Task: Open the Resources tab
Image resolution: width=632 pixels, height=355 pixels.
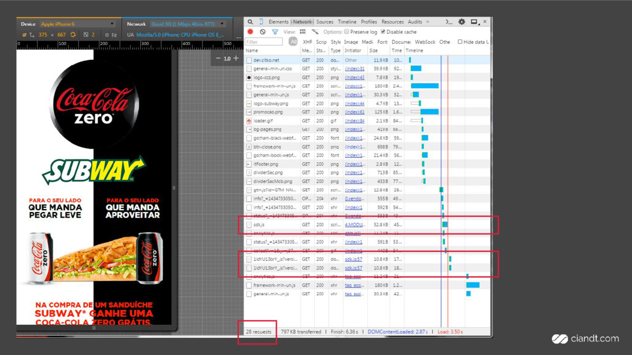Action: point(393,22)
